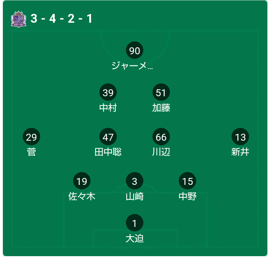The image size is (268, 259).
Task: Open player 29 菅 marker
Action: 31,137
